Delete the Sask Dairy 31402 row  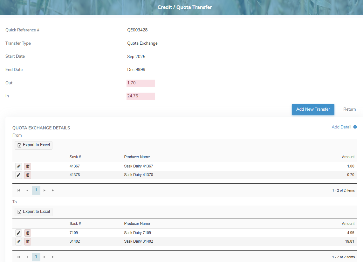pyautogui.click(x=28, y=241)
